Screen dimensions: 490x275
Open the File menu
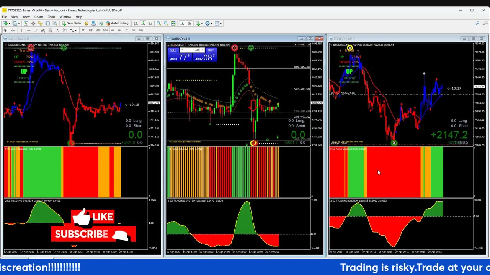tap(4, 17)
